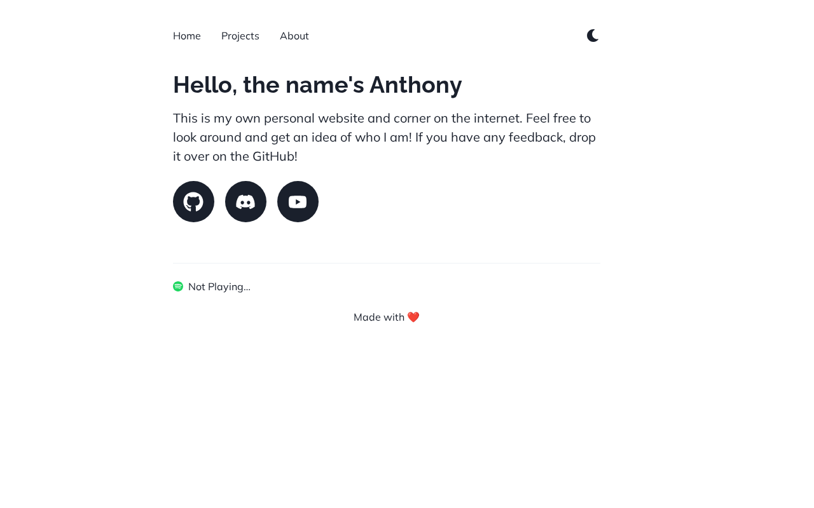Image resolution: width=814 pixels, height=508 pixels.
Task: Click the intro paragraph's first line text
Action: pyautogui.click(x=382, y=118)
